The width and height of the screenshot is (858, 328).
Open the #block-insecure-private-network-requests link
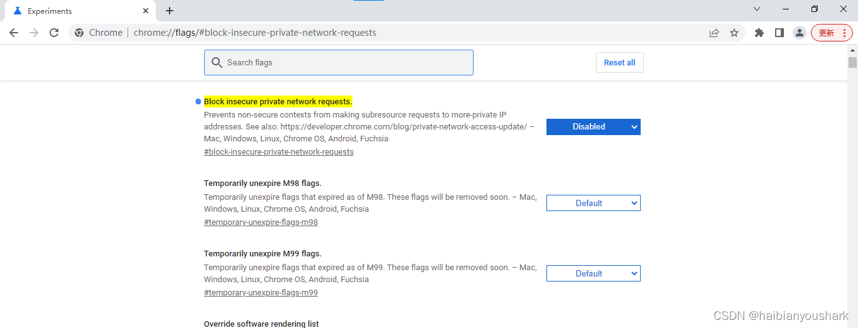(x=279, y=152)
